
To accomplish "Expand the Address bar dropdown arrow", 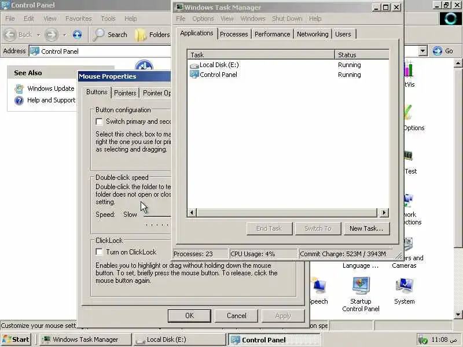I will (423, 51).
